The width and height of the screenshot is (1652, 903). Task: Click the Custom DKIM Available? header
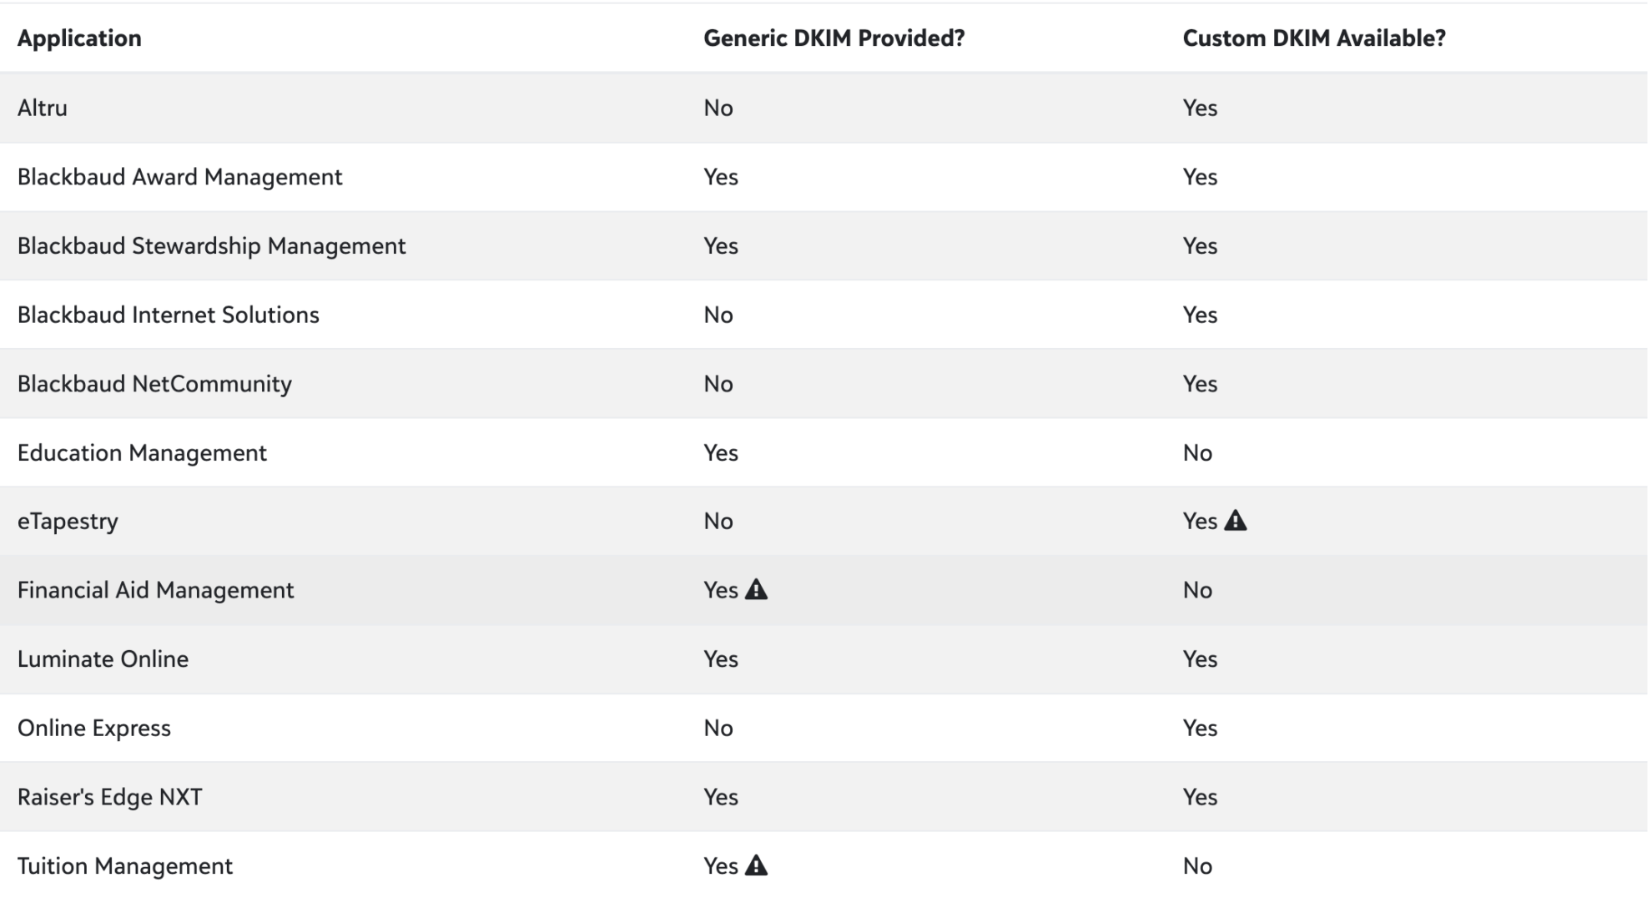tap(1313, 38)
